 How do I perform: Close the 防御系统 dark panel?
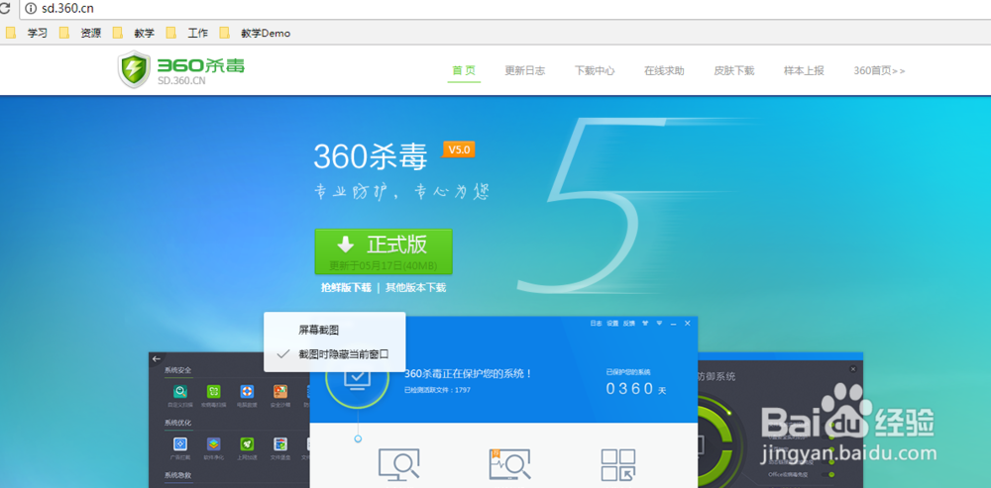click(853, 368)
